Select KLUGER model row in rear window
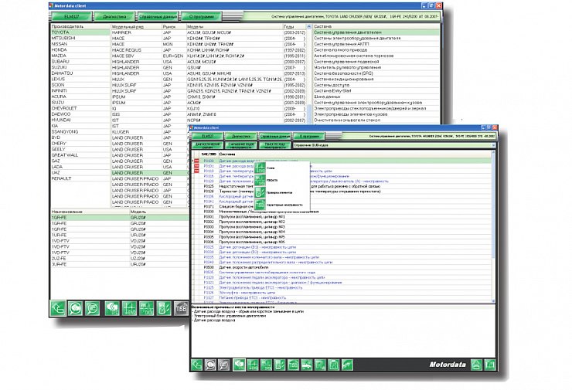572x390 pixels. (151, 131)
